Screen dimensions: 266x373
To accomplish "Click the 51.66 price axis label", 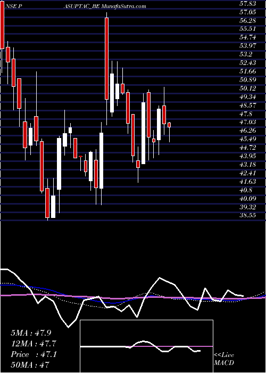I will coord(248,71).
